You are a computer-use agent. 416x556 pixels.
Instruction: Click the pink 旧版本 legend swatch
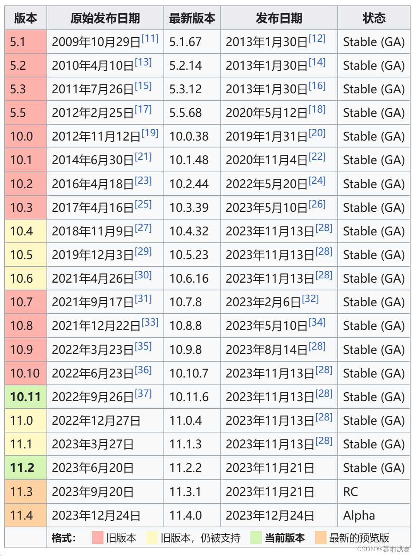(98, 537)
